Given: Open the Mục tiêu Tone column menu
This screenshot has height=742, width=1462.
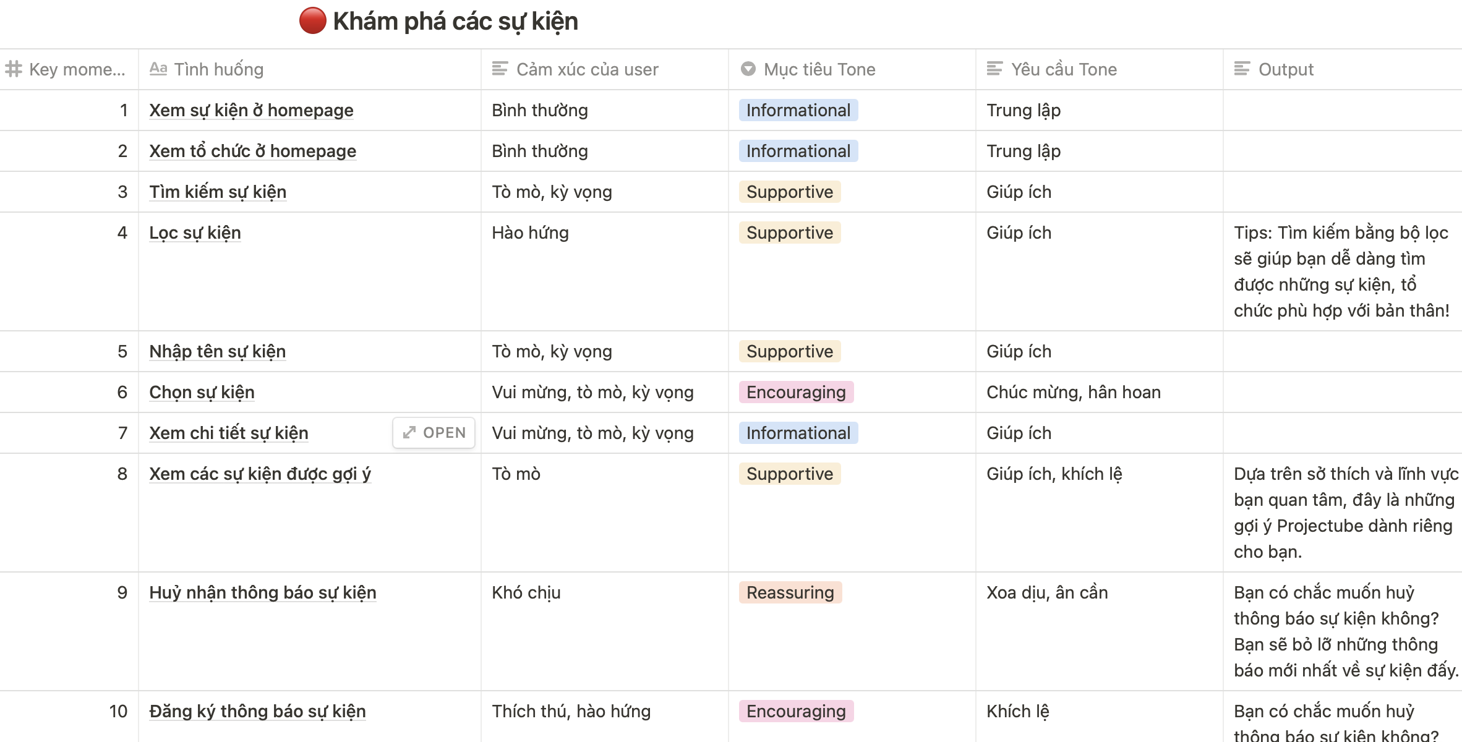Looking at the screenshot, I should pos(819,69).
